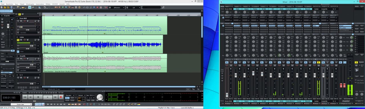Toggle the Sync button in transport
365x109 pixels.
[x=72, y=98]
